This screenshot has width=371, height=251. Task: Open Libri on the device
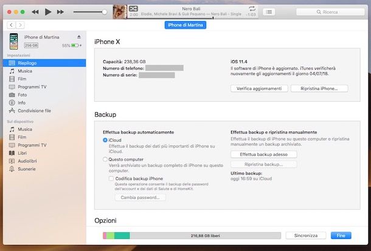click(x=44, y=153)
